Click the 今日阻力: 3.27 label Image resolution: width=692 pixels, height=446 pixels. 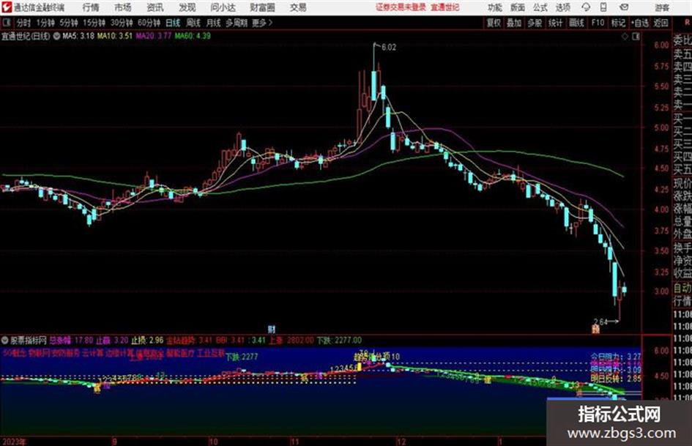(x=616, y=356)
